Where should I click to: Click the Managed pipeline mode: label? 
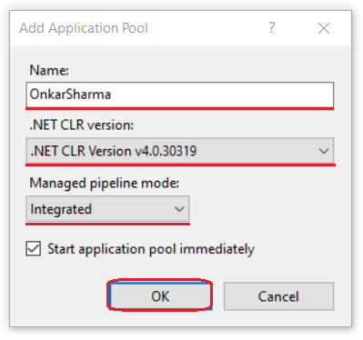pos(105,184)
